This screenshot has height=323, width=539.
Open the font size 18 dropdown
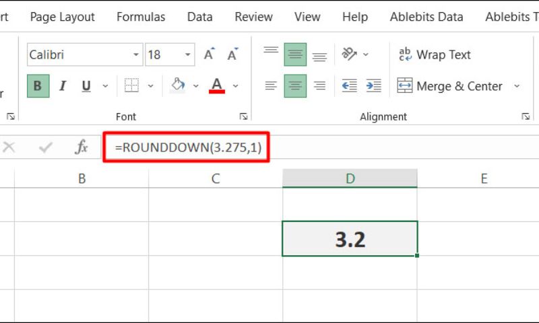point(188,55)
